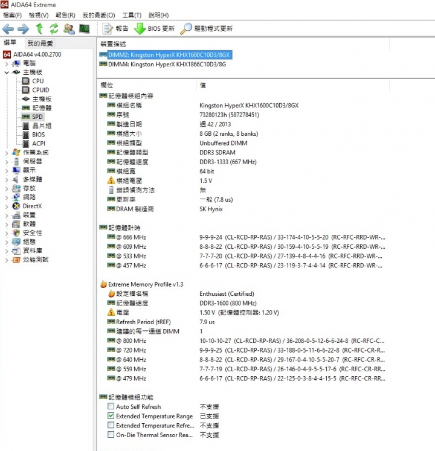Expand the 作業系統 tree node
Viewport: 435px width, 451px height.
pyautogui.click(x=7, y=153)
